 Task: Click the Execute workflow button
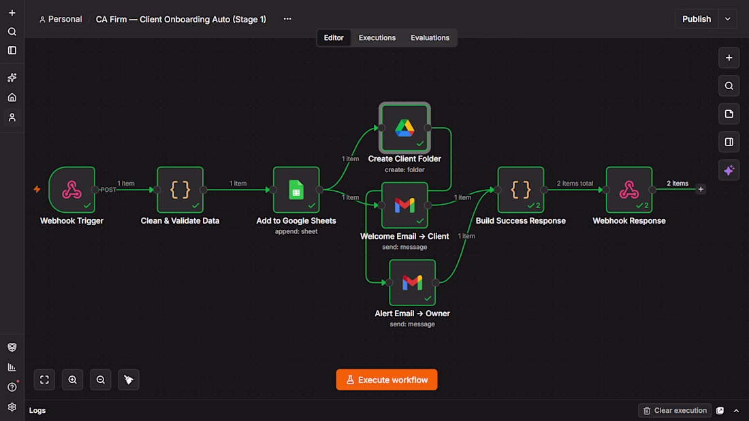pyautogui.click(x=387, y=380)
